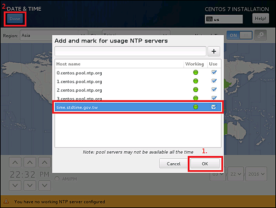Click the down arrow below PM
Viewport: 276px width, 208px height.
coord(45,185)
